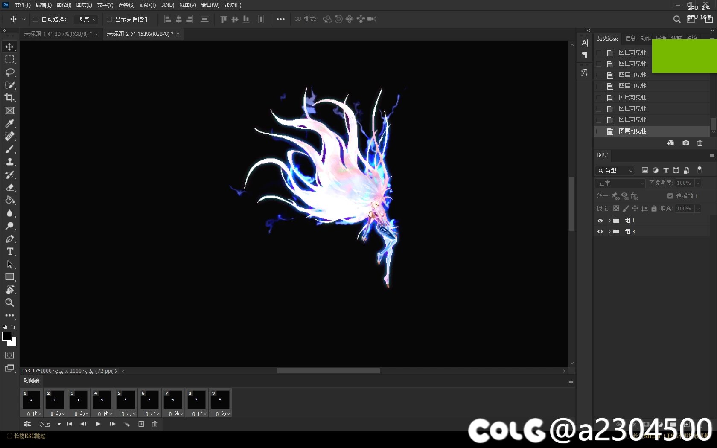Open the Search icon in options bar
The image size is (717, 448).
point(676,19)
